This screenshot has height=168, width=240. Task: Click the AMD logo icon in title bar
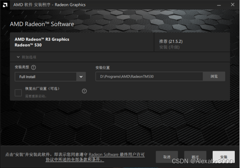point(5,5)
